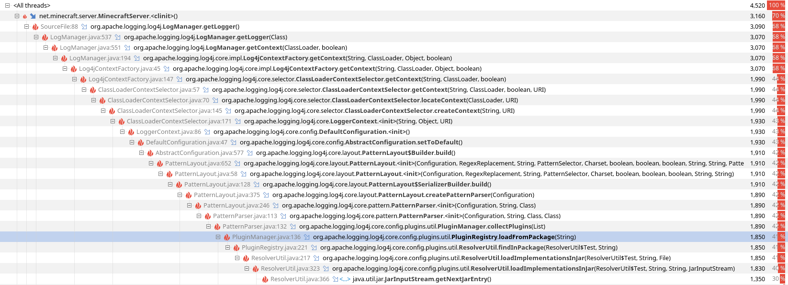
Task: Select the PatternLayout.createPatternParser(Configuration) row
Action: [394, 195]
